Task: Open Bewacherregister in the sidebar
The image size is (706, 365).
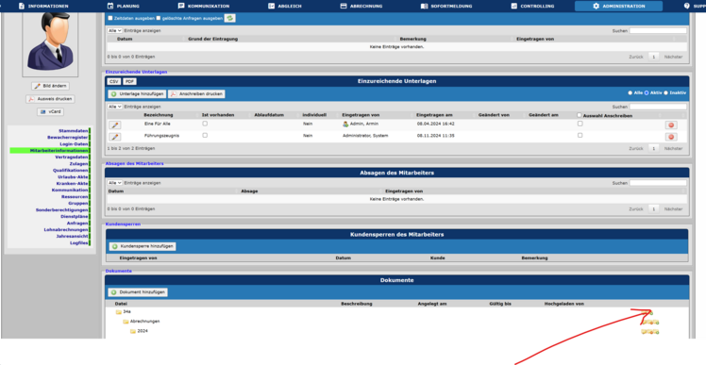Action: pos(68,138)
